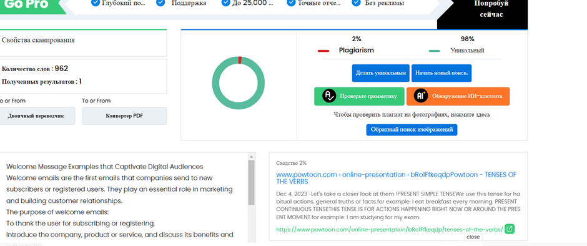Open the Powtoon TENSES OF THE VERBS result title
Viewport: 587px width, 246px height.
click(397, 178)
